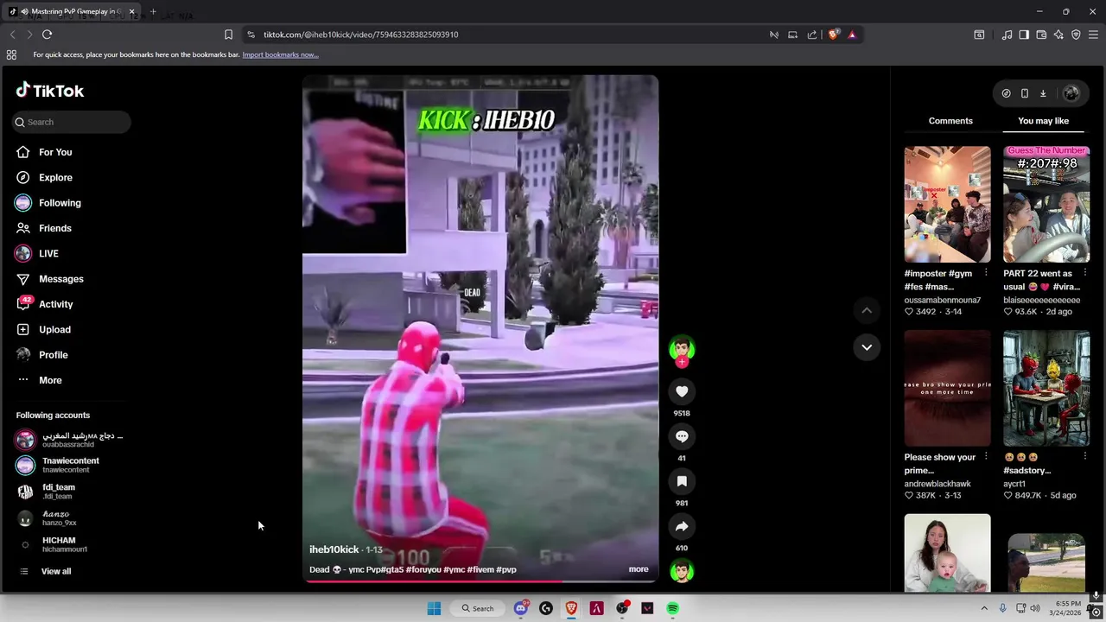Open oussamabenmouna7 profile link

(x=943, y=300)
